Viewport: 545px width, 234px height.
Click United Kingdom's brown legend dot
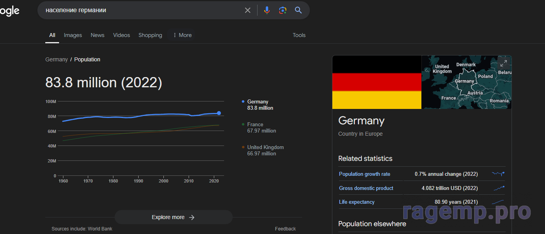243,147
